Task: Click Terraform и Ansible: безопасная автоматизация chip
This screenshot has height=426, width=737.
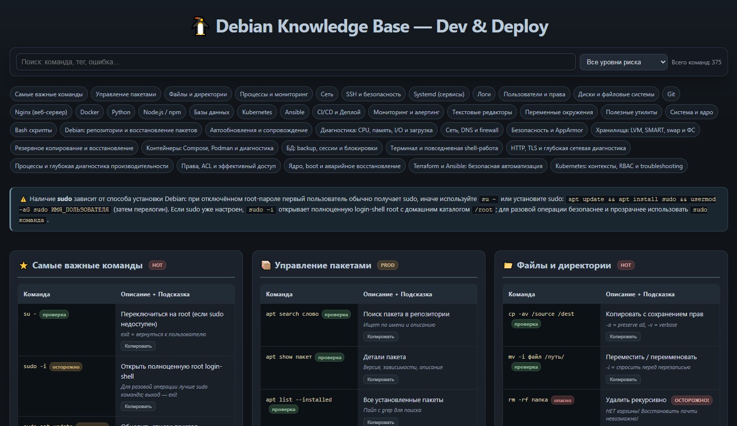Action: pyautogui.click(x=478, y=166)
